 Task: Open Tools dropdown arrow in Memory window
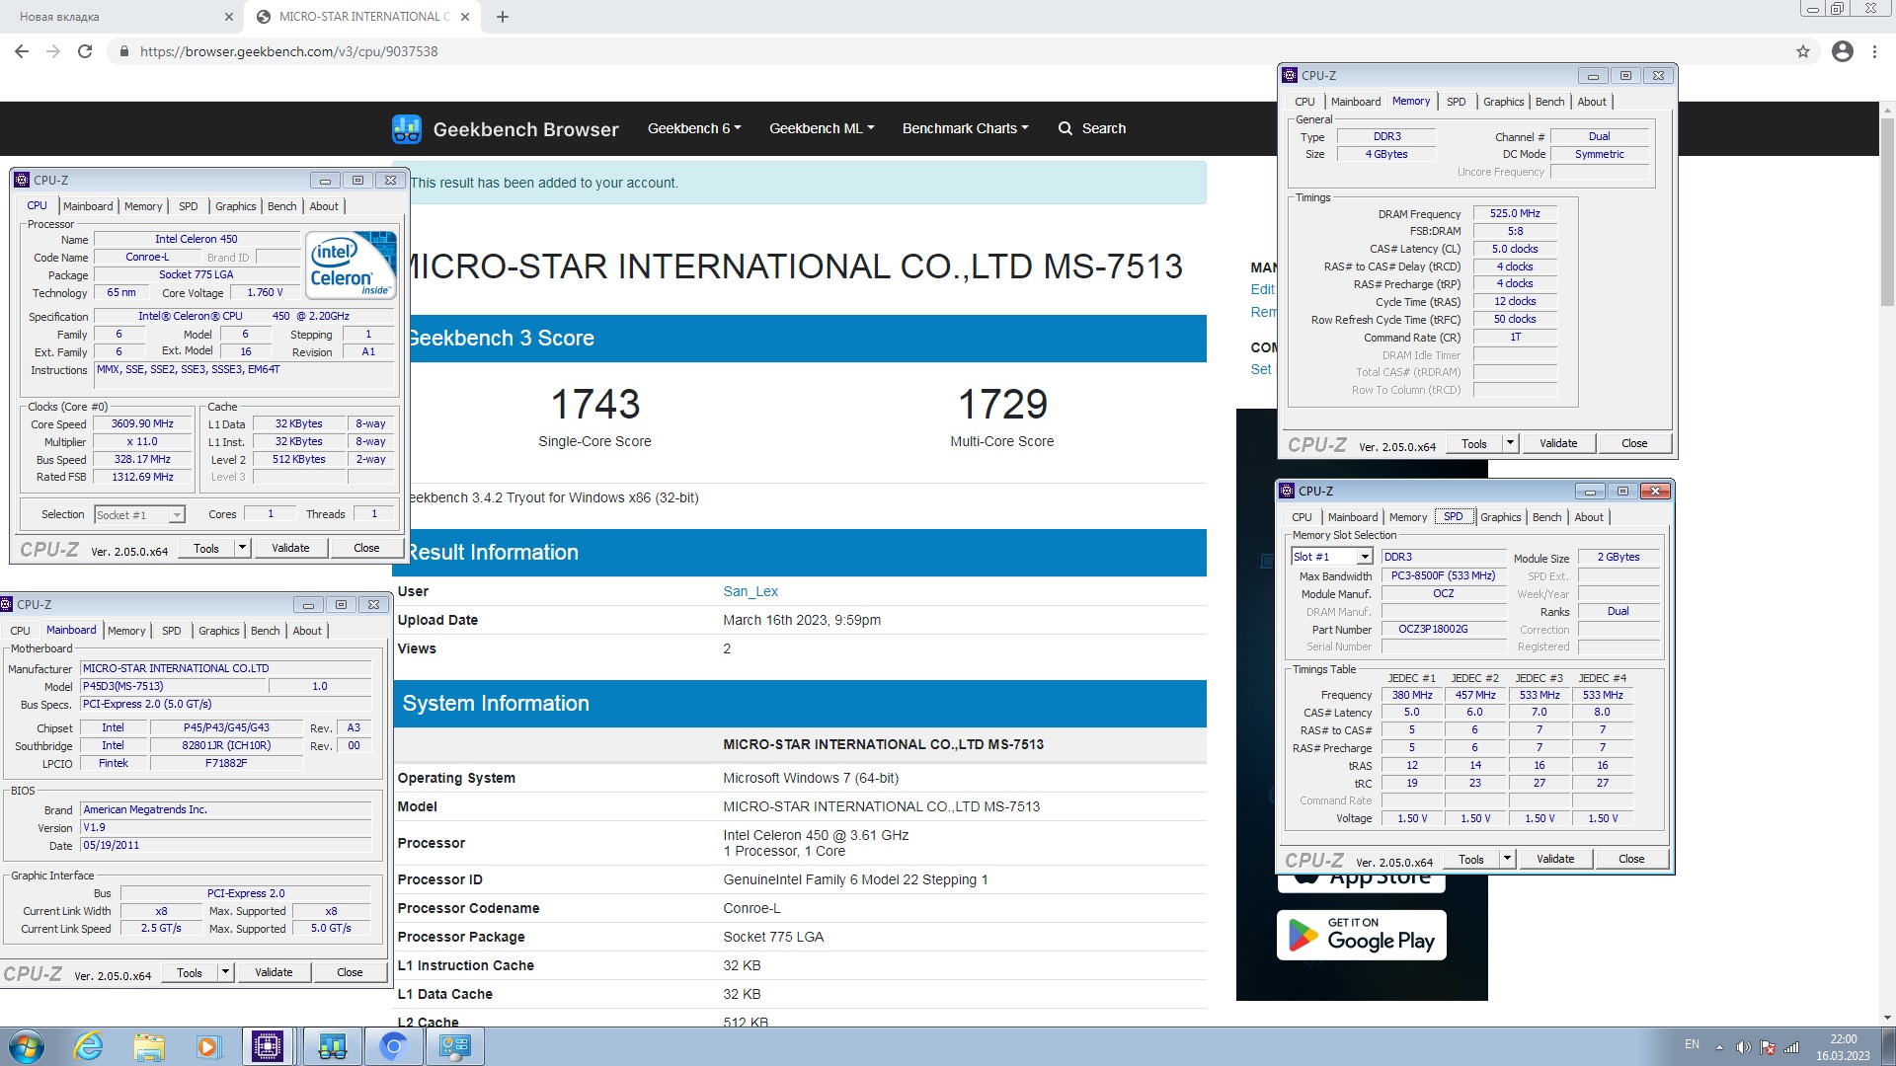pyautogui.click(x=1510, y=443)
